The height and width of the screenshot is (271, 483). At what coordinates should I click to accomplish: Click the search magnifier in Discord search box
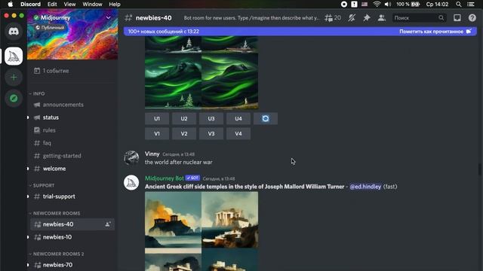441,18
